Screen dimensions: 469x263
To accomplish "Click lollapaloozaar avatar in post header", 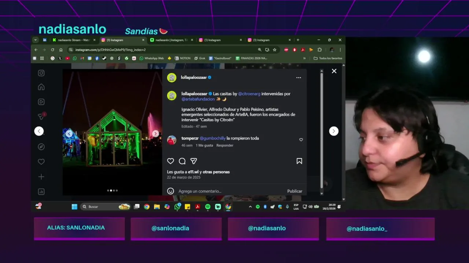I will (172, 77).
